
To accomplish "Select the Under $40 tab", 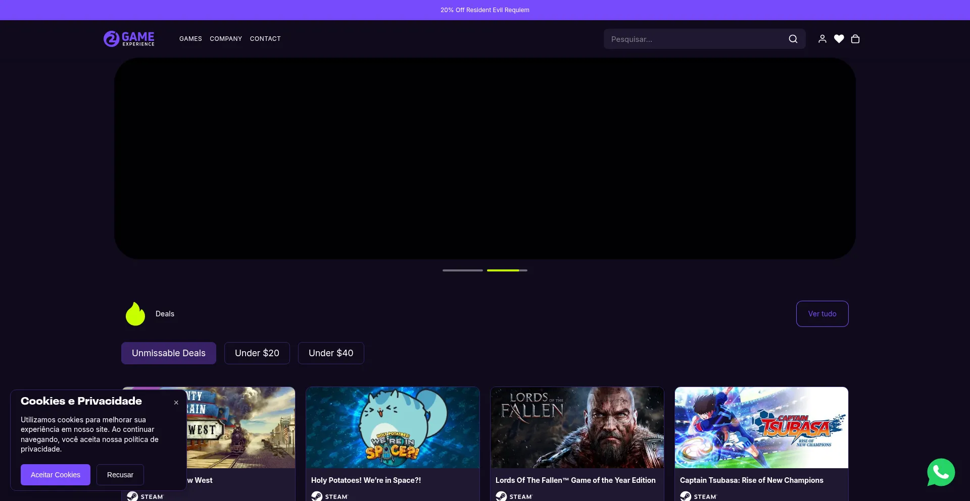I will click(331, 353).
